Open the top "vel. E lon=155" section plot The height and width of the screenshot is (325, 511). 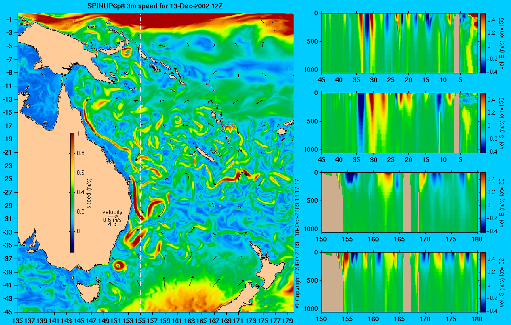click(400, 43)
